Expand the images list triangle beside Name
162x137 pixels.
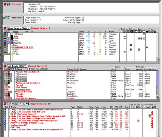10,107
